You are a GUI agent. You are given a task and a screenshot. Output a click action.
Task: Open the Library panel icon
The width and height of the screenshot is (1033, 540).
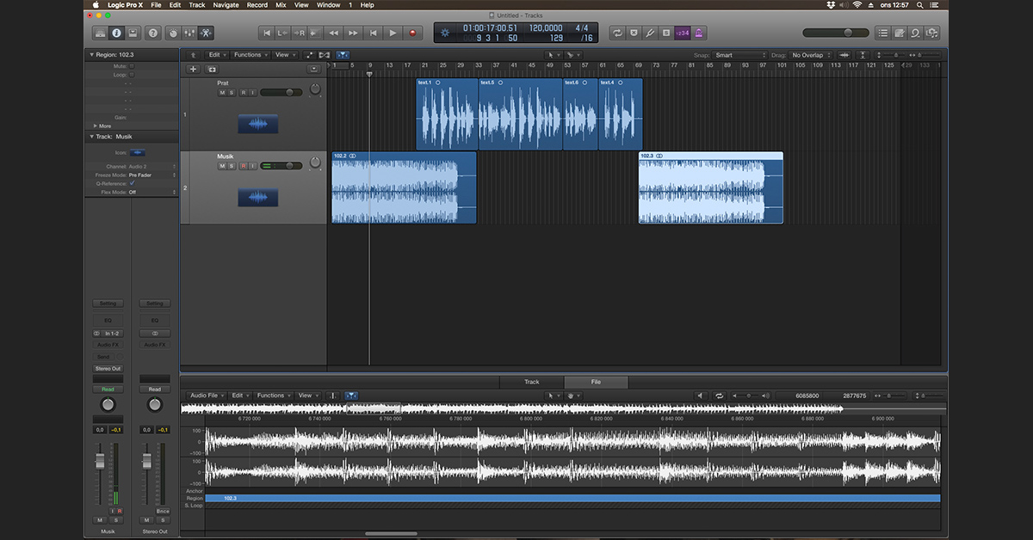click(x=100, y=33)
